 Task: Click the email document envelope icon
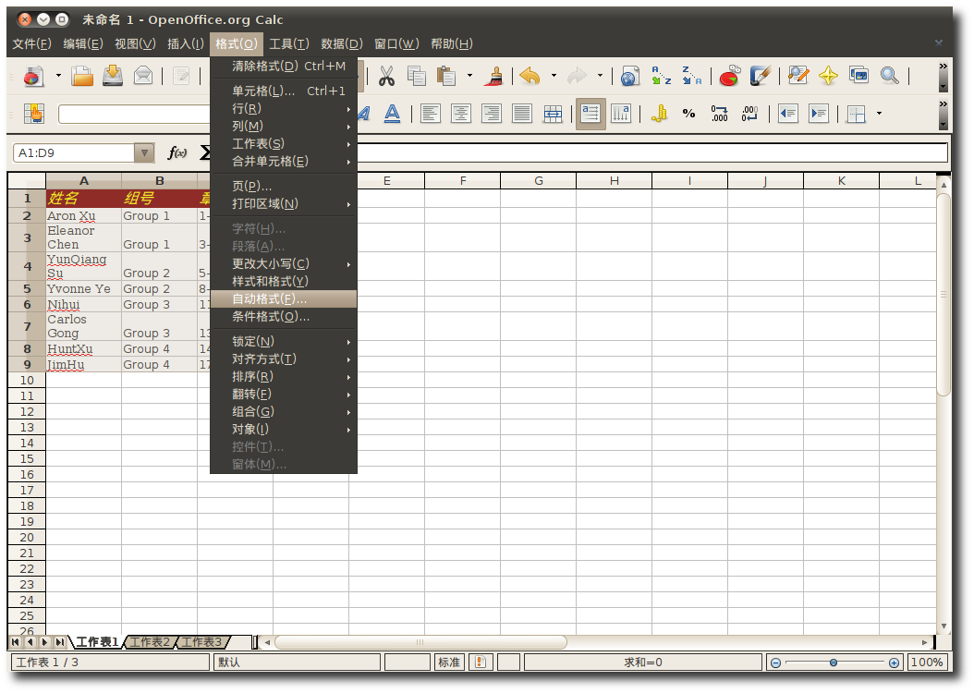pyautogui.click(x=143, y=77)
